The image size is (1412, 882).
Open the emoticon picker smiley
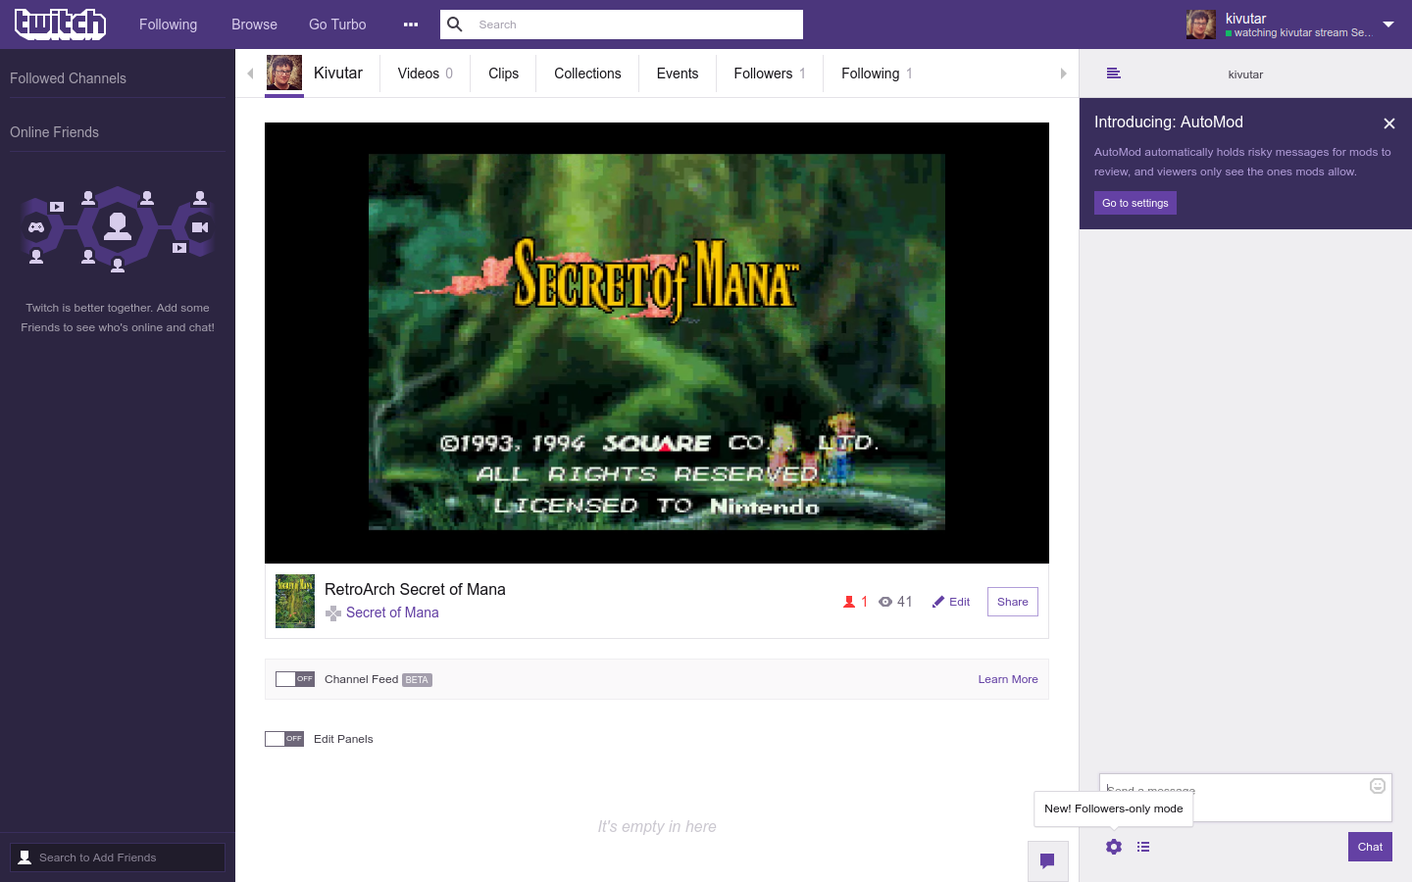click(1378, 786)
